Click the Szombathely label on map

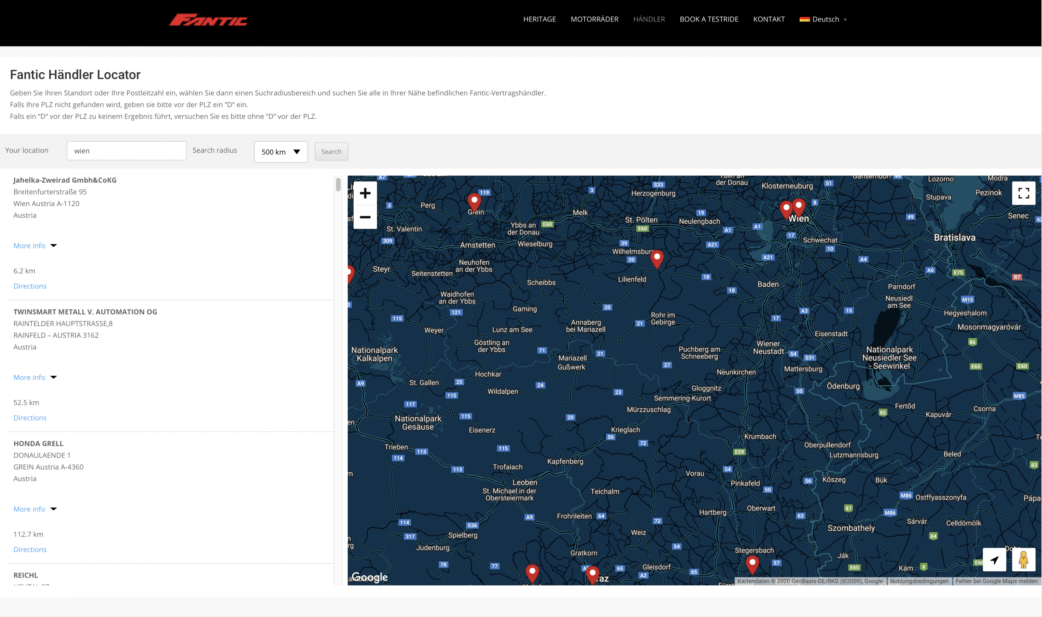[x=851, y=528]
